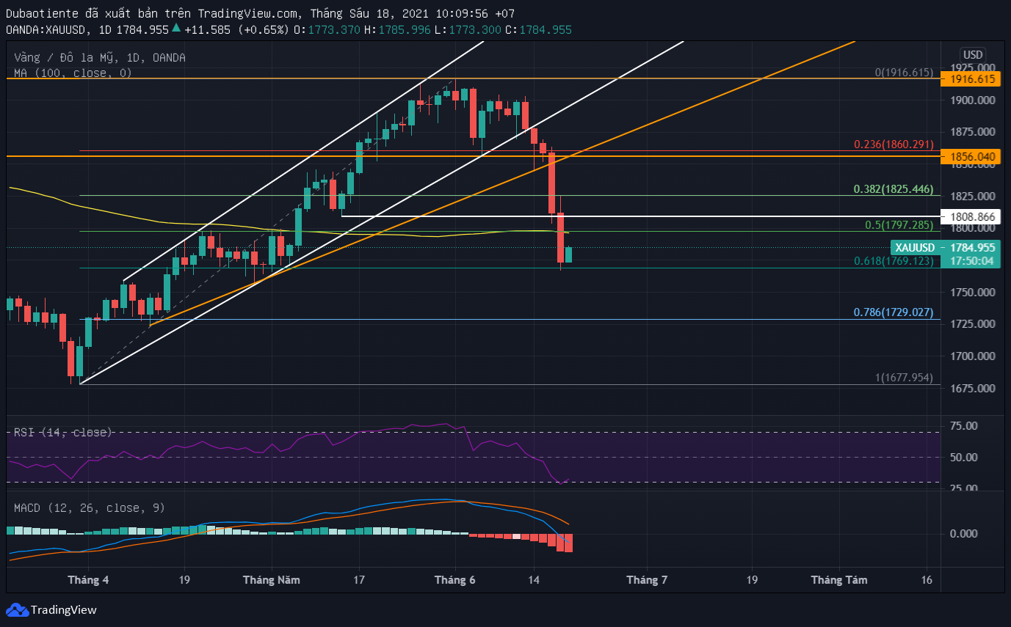
Task: Click the 'Vàng / Đô la Mỹ, 1D, OANDA' title
Action: click(x=100, y=57)
